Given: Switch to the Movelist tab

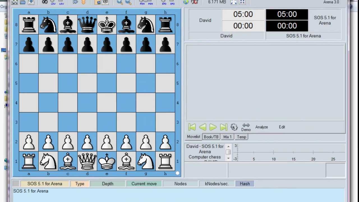Looking at the screenshot, I should point(194,137).
